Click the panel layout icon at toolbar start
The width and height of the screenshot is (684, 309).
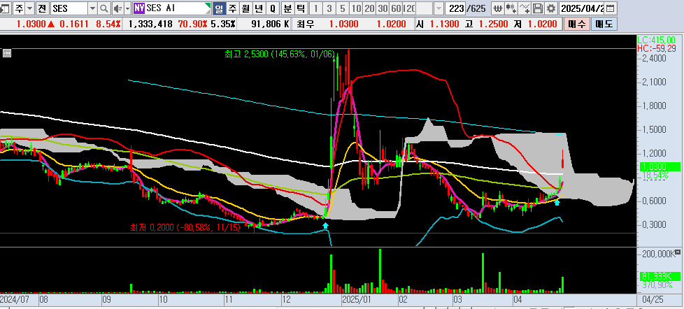pyautogui.click(x=6, y=8)
